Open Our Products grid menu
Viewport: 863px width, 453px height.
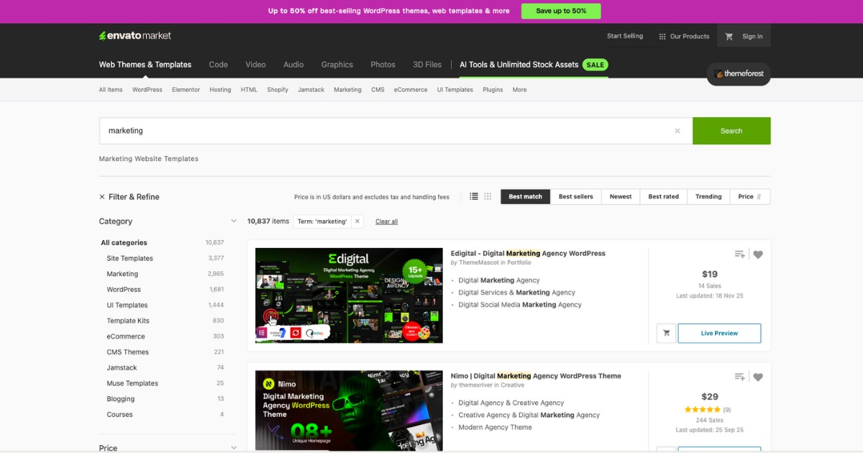[x=683, y=36]
